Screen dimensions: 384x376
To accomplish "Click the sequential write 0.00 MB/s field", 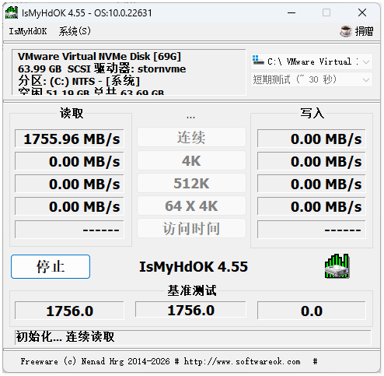I will (x=312, y=139).
